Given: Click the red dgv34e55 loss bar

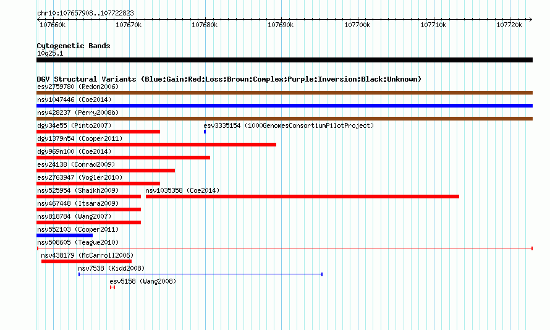Looking at the screenshot, I should click(98, 132).
